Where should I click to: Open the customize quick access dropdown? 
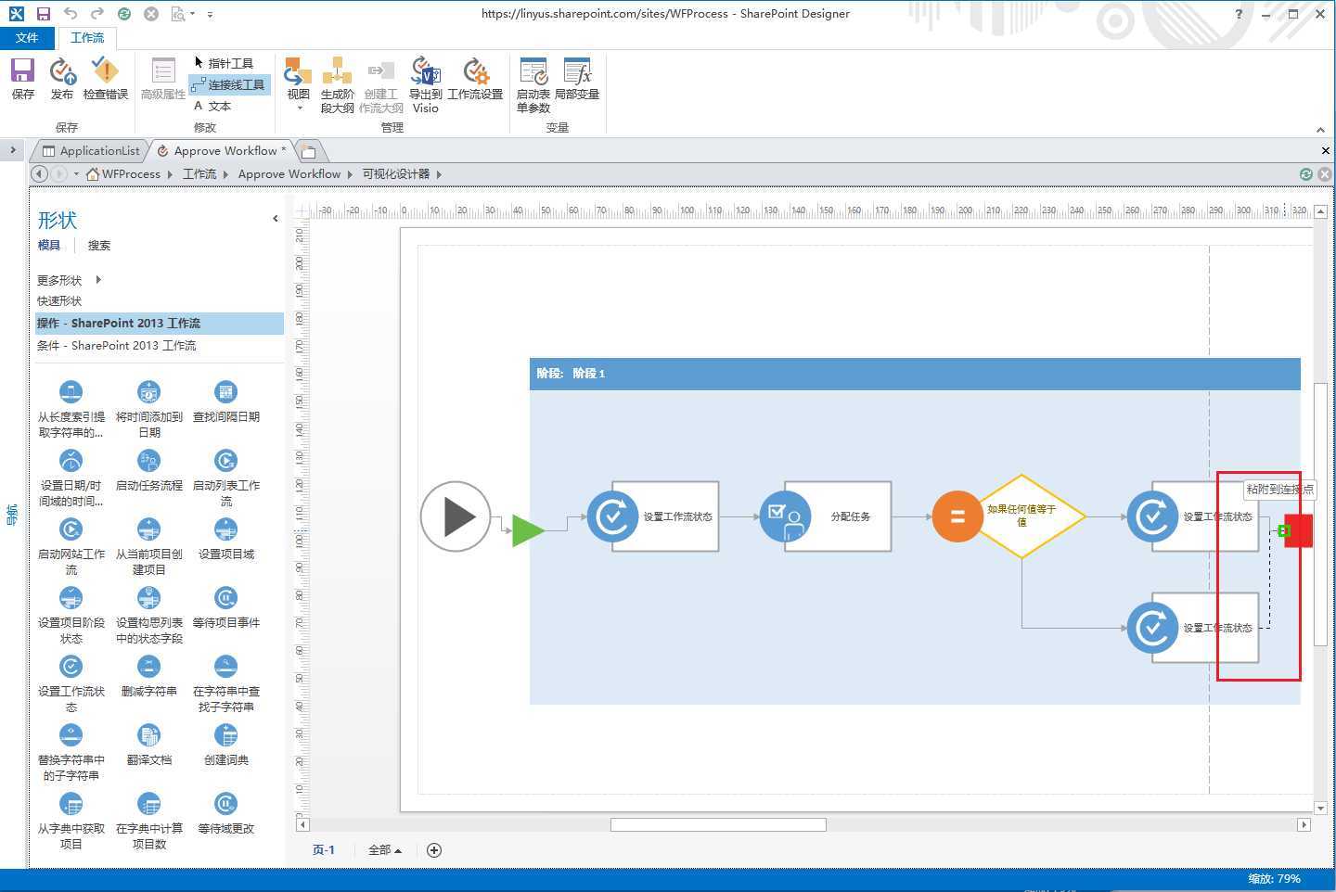pos(210,15)
